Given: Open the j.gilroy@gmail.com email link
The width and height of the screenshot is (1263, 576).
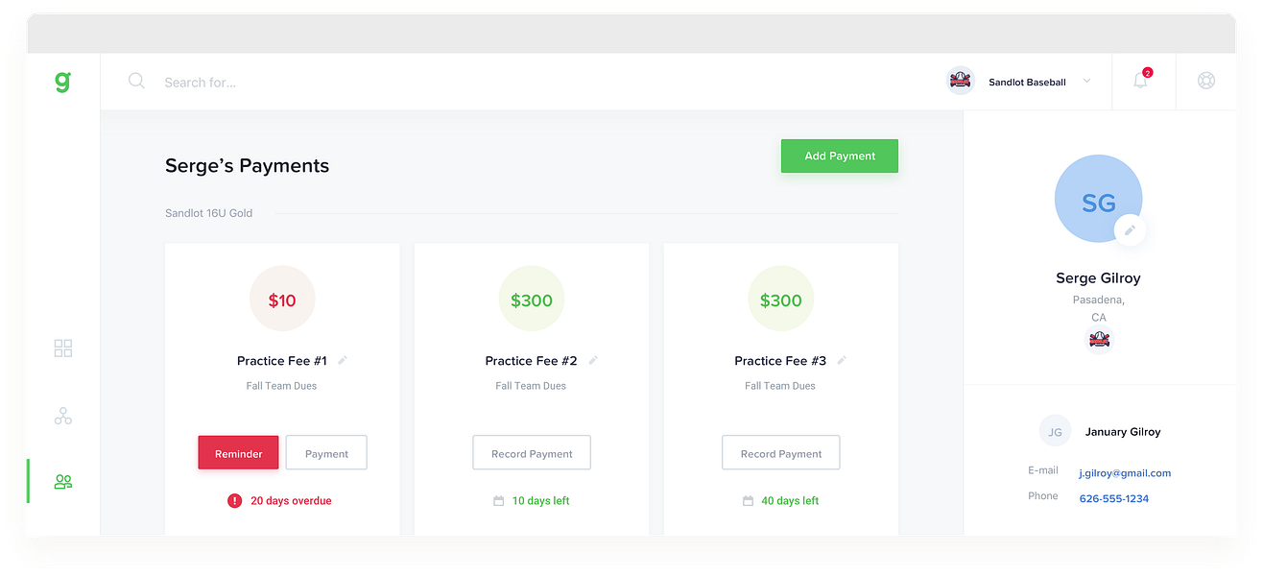Looking at the screenshot, I should [x=1125, y=473].
